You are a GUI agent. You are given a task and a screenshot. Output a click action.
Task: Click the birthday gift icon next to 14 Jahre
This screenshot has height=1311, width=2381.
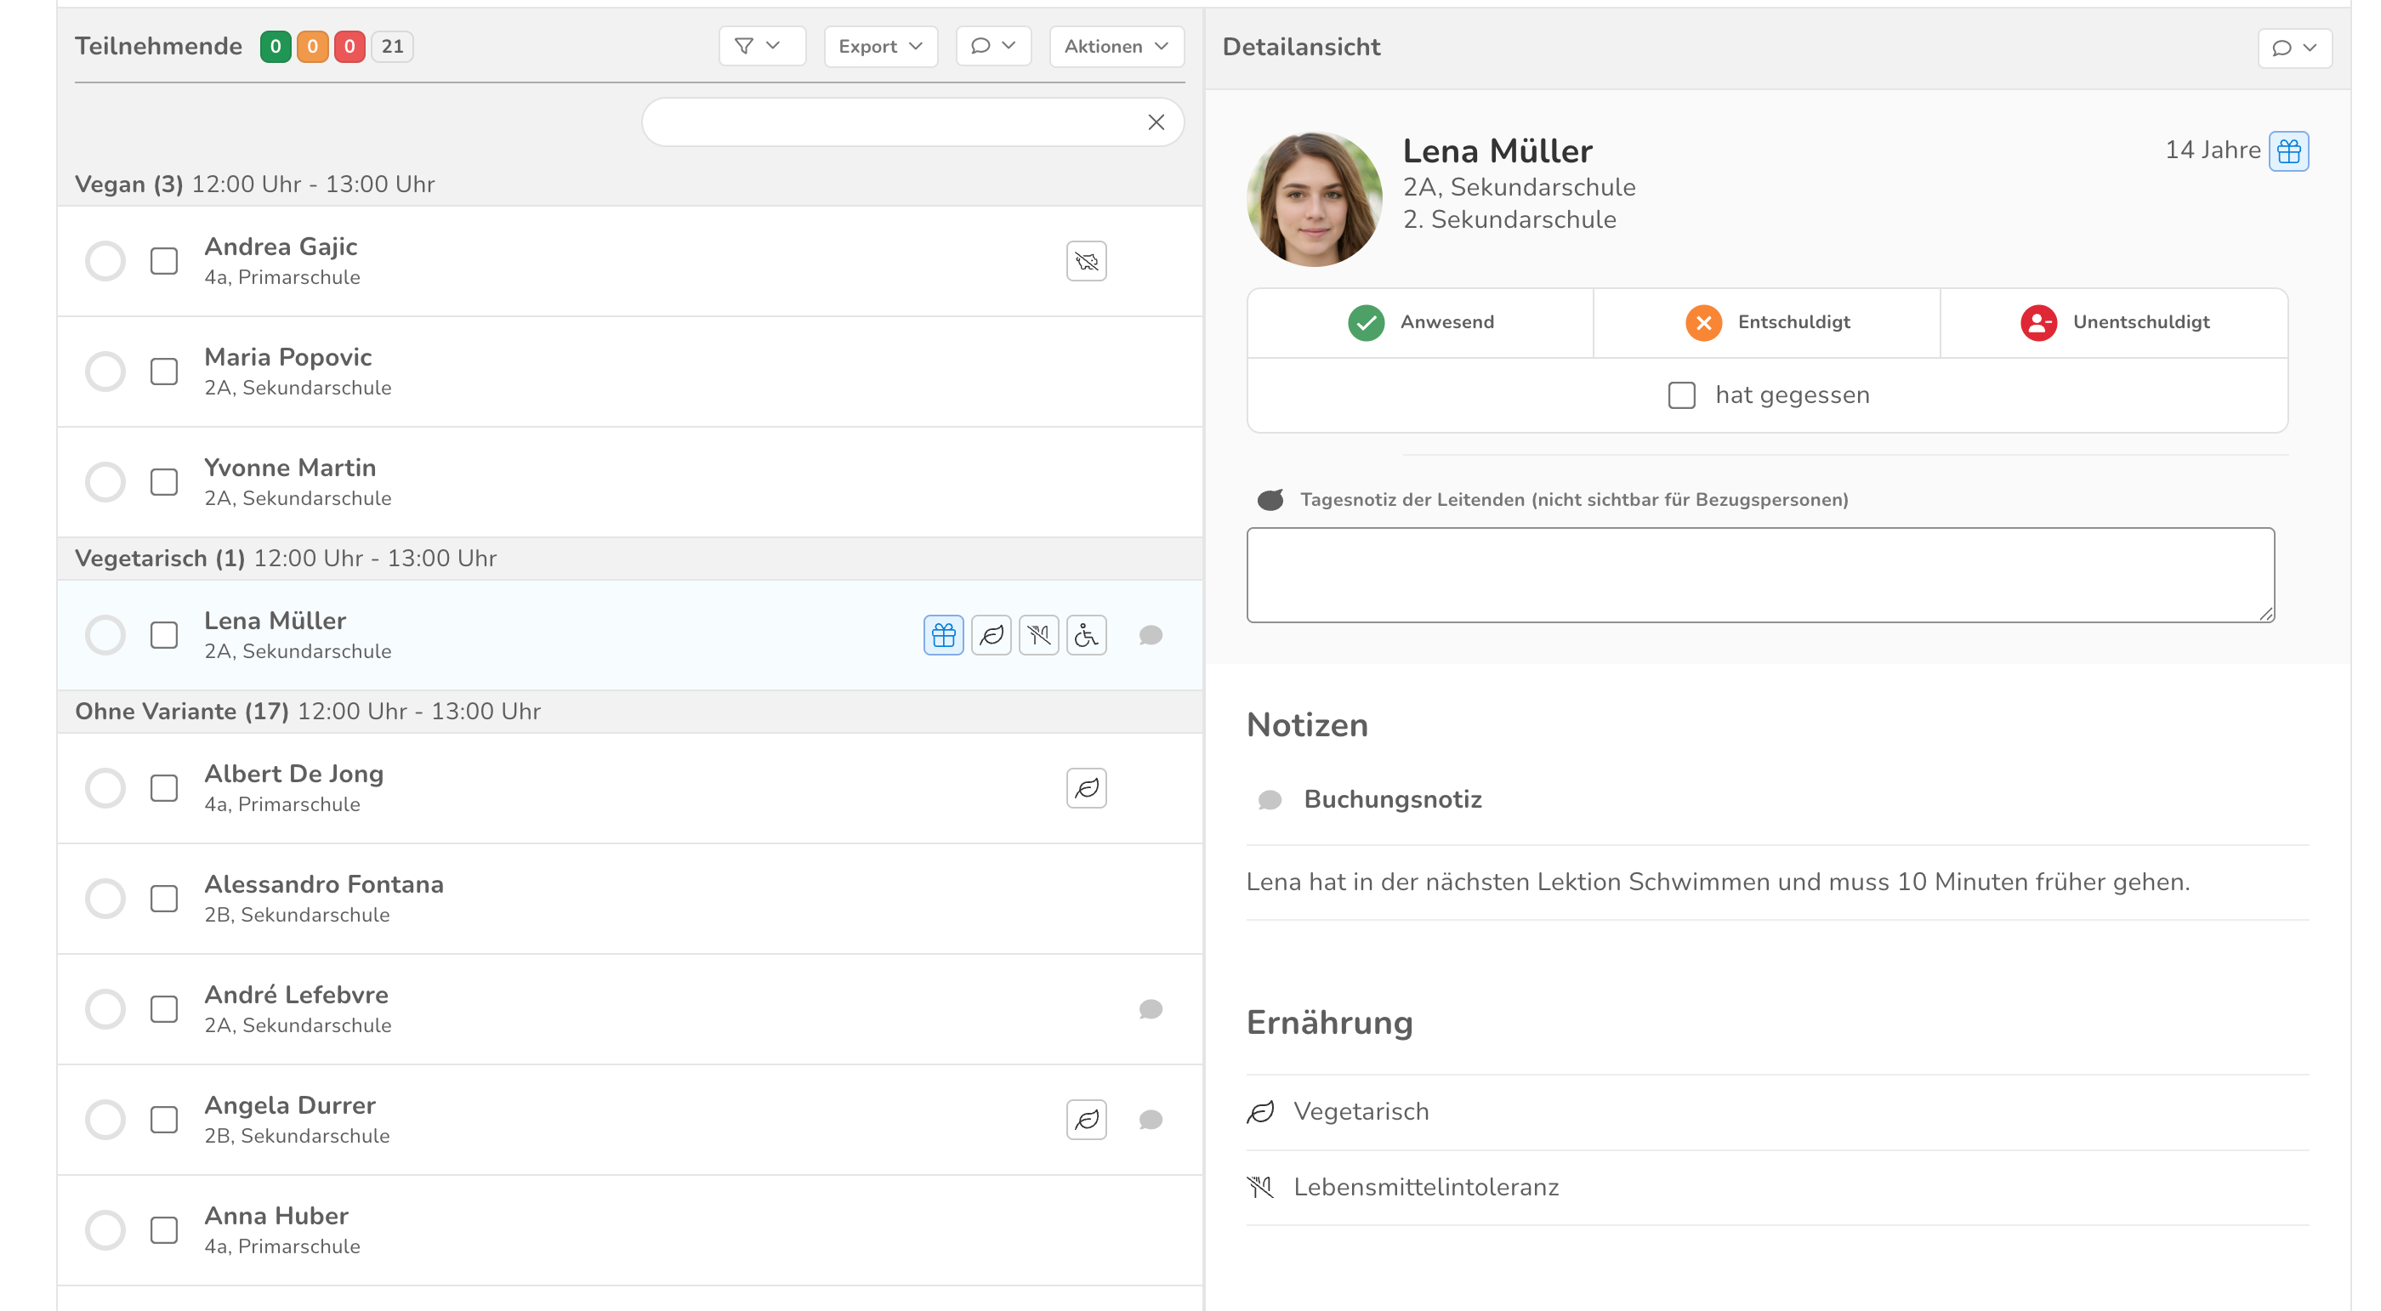[2287, 150]
